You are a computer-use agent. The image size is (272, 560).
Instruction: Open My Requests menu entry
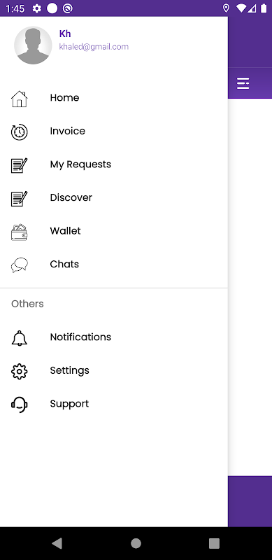[x=114, y=164]
